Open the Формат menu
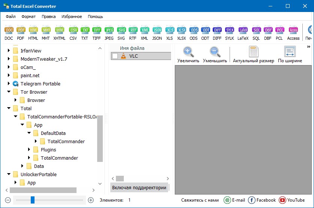The height and width of the screenshot is (208, 314). tap(29, 16)
